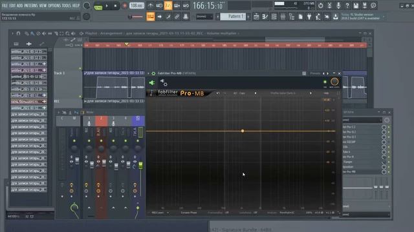
Task: Adjust the orange mix level knob in Pro-MB
Action: (334, 82)
